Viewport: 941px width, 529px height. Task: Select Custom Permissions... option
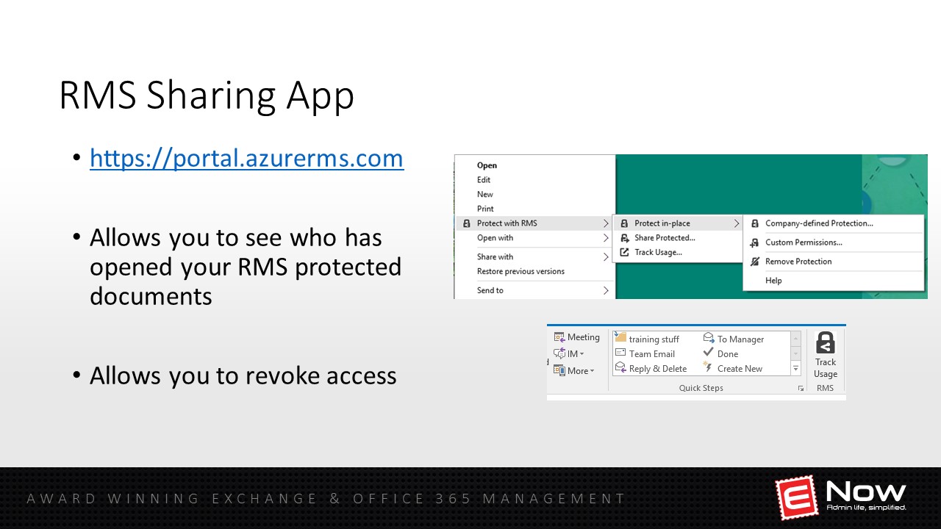pos(804,242)
